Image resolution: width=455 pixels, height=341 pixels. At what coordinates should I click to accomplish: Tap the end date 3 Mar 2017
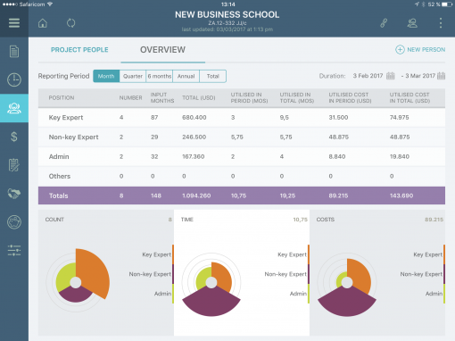[x=420, y=76]
